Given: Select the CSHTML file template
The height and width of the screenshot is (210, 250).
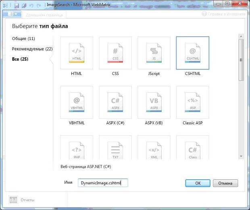Looking at the screenshot, I should tap(193, 53).
